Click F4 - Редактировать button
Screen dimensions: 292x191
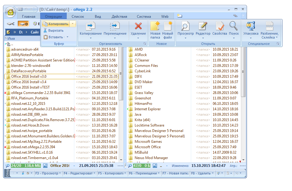point(79,173)
